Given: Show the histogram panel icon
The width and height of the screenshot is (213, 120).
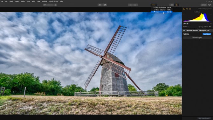Looking at the screenshot, I should (184, 9).
